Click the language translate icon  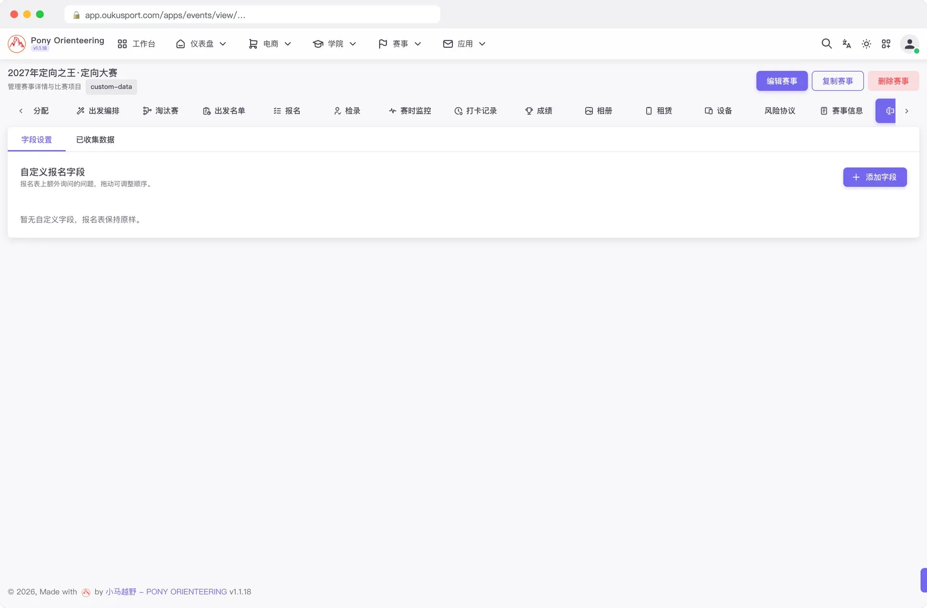click(x=846, y=44)
